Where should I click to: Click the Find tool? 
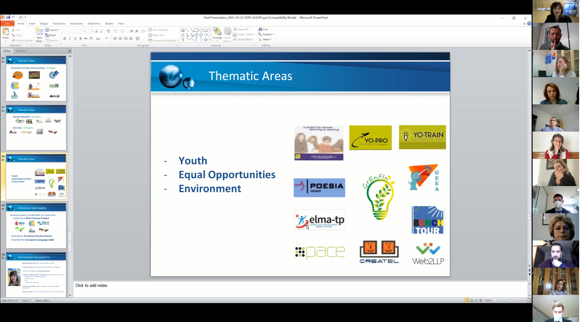[x=263, y=29]
